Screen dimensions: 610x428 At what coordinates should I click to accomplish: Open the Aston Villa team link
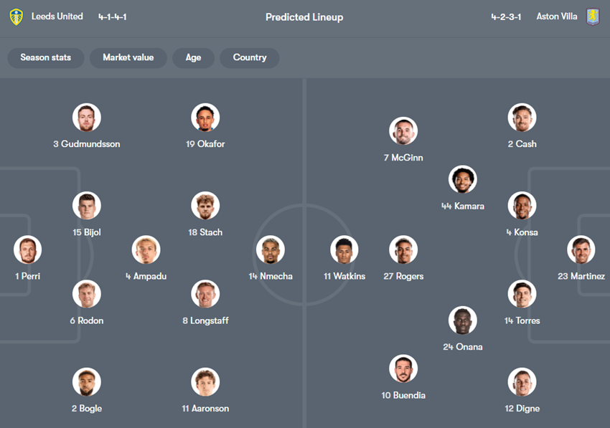(x=557, y=16)
